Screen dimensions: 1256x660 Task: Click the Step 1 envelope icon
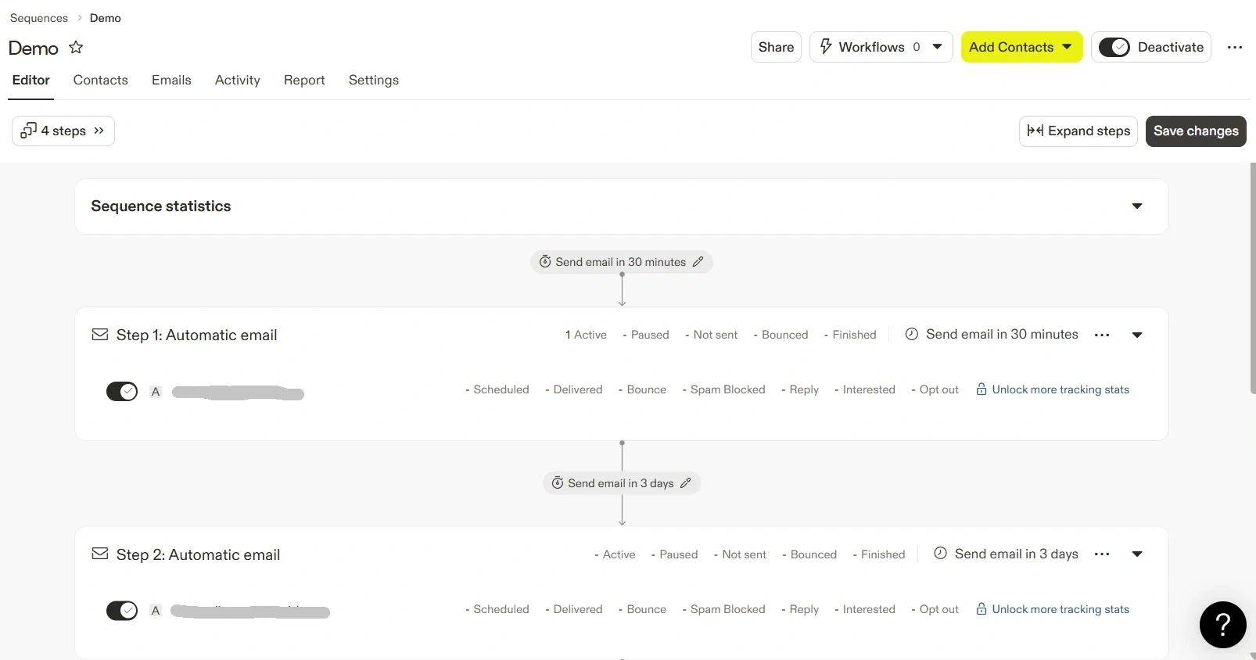(100, 335)
